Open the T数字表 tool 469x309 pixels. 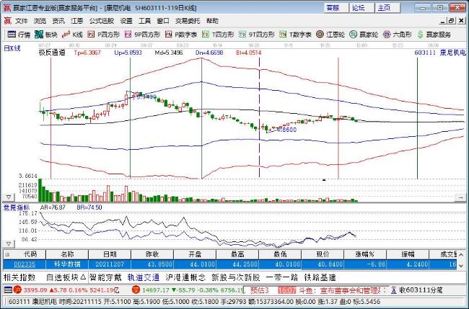296,35
